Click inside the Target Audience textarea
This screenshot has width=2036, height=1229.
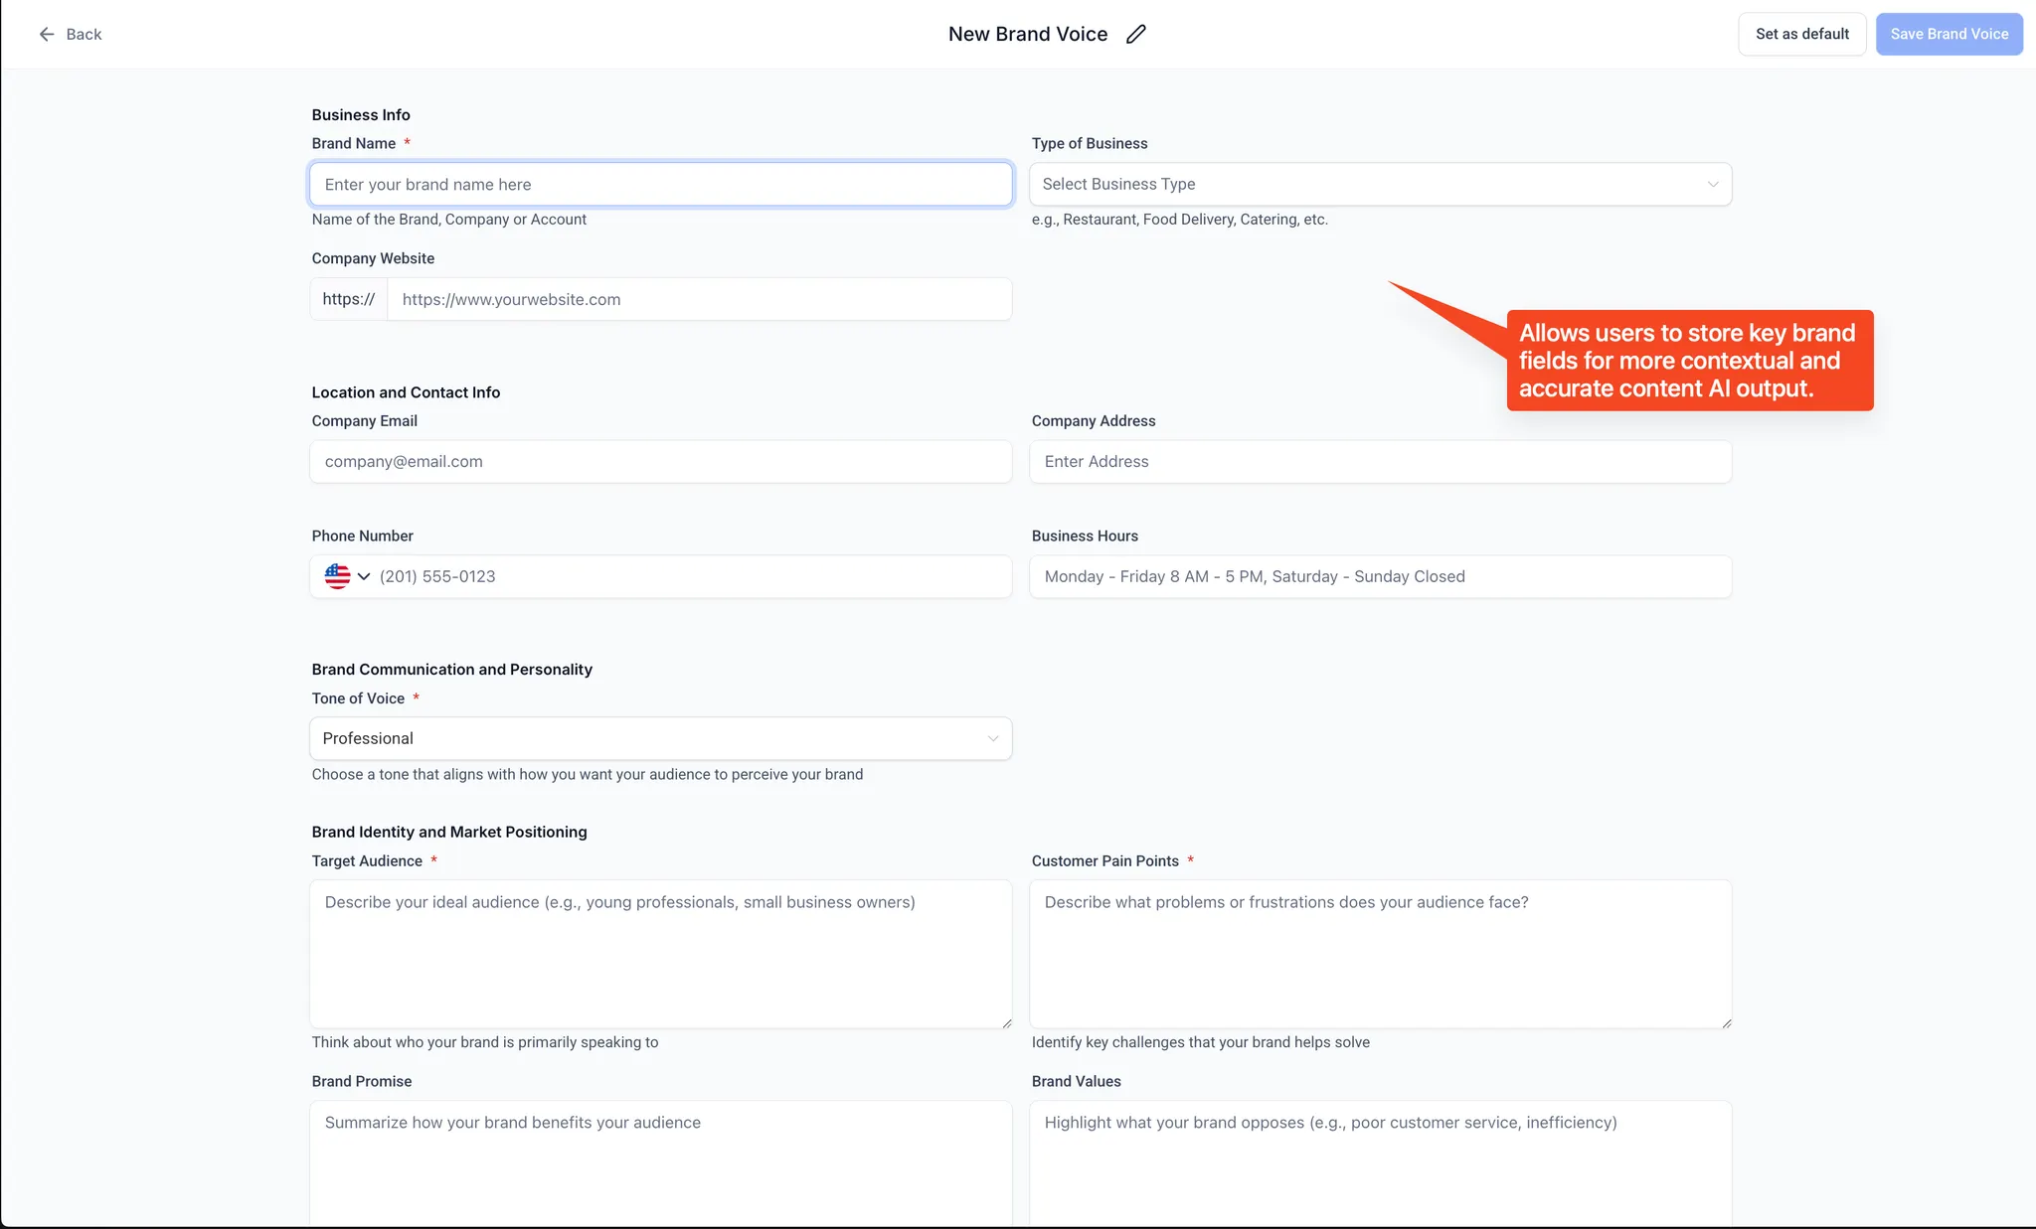click(660, 954)
